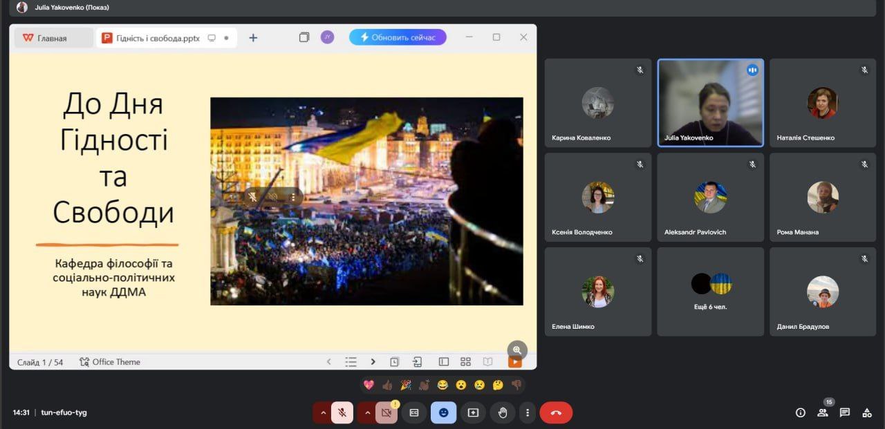Toggle the emoji reactions bar button
The height and width of the screenshot is (429, 885).
click(x=443, y=412)
